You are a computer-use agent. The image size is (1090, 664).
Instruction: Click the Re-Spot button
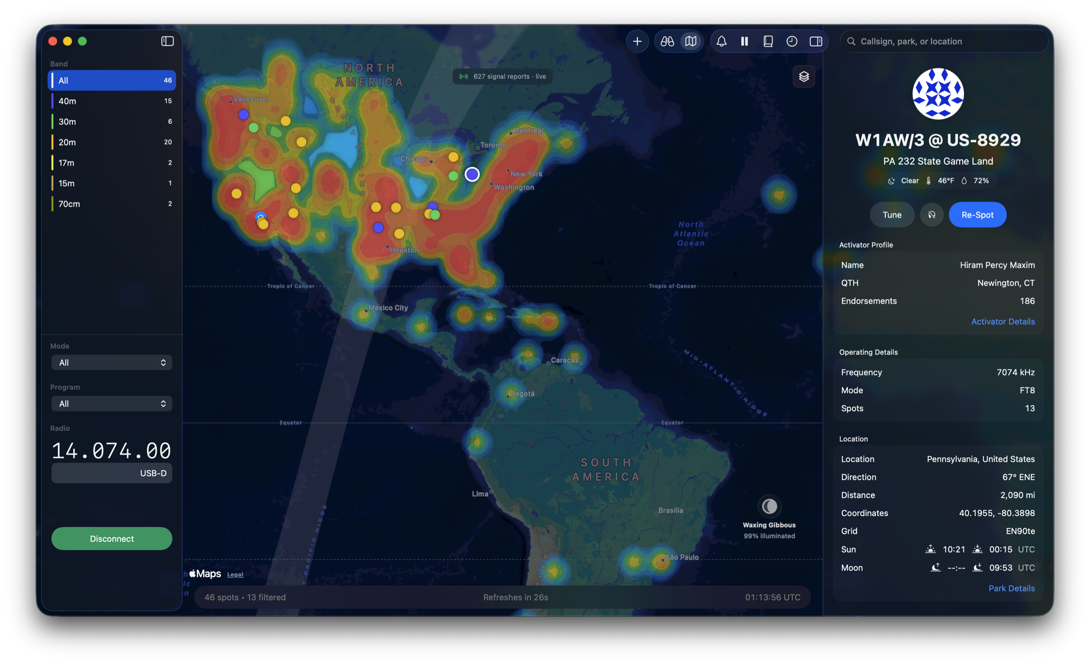(x=977, y=215)
